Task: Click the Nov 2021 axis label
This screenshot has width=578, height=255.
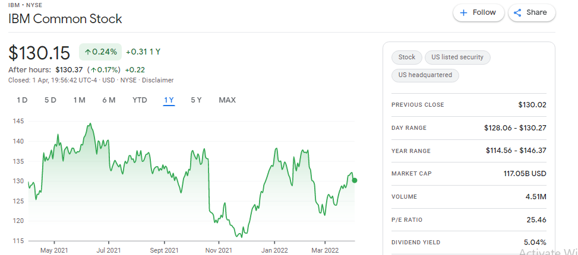Action: 219,251
